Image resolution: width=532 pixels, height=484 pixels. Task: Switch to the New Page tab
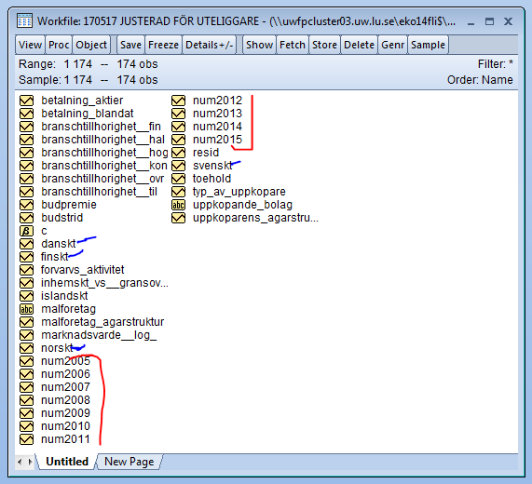tap(130, 462)
